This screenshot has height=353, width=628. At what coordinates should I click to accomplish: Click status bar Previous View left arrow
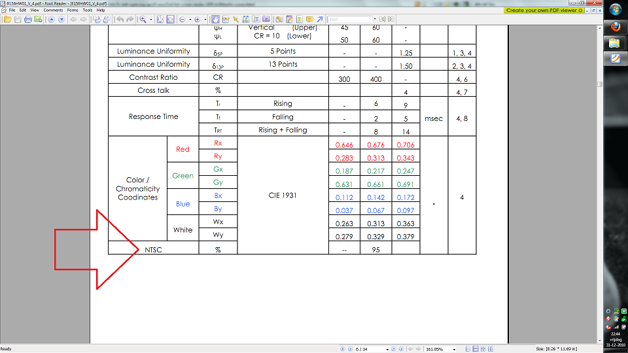[x=411, y=349]
